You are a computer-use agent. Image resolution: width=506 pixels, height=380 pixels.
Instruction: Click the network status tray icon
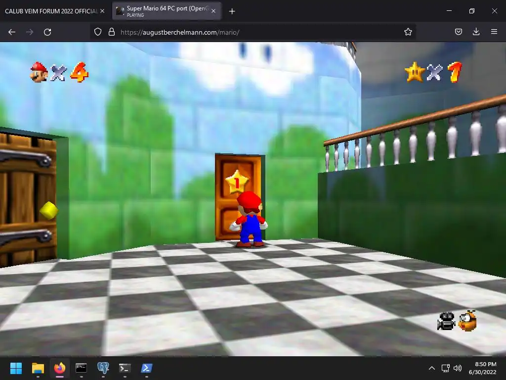coord(446,368)
